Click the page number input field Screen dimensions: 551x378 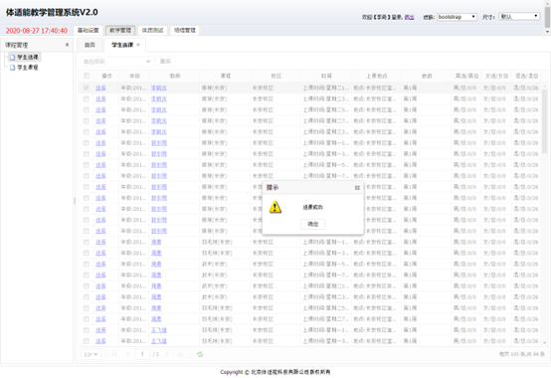142,354
